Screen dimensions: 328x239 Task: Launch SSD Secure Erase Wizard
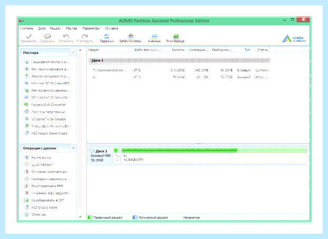pyautogui.click(x=45, y=133)
